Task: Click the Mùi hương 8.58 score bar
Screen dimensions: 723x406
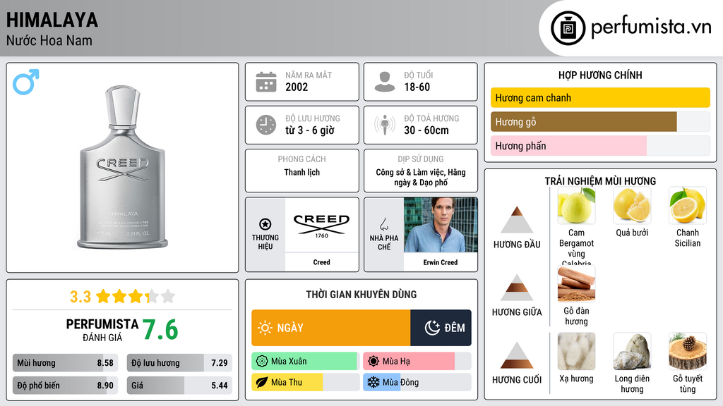Action: click(x=65, y=363)
